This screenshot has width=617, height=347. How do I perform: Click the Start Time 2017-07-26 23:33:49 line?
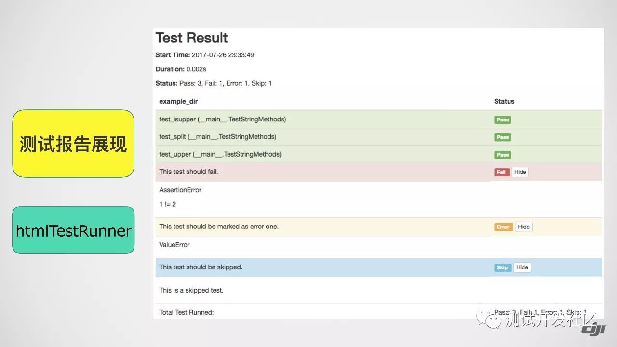coord(205,55)
